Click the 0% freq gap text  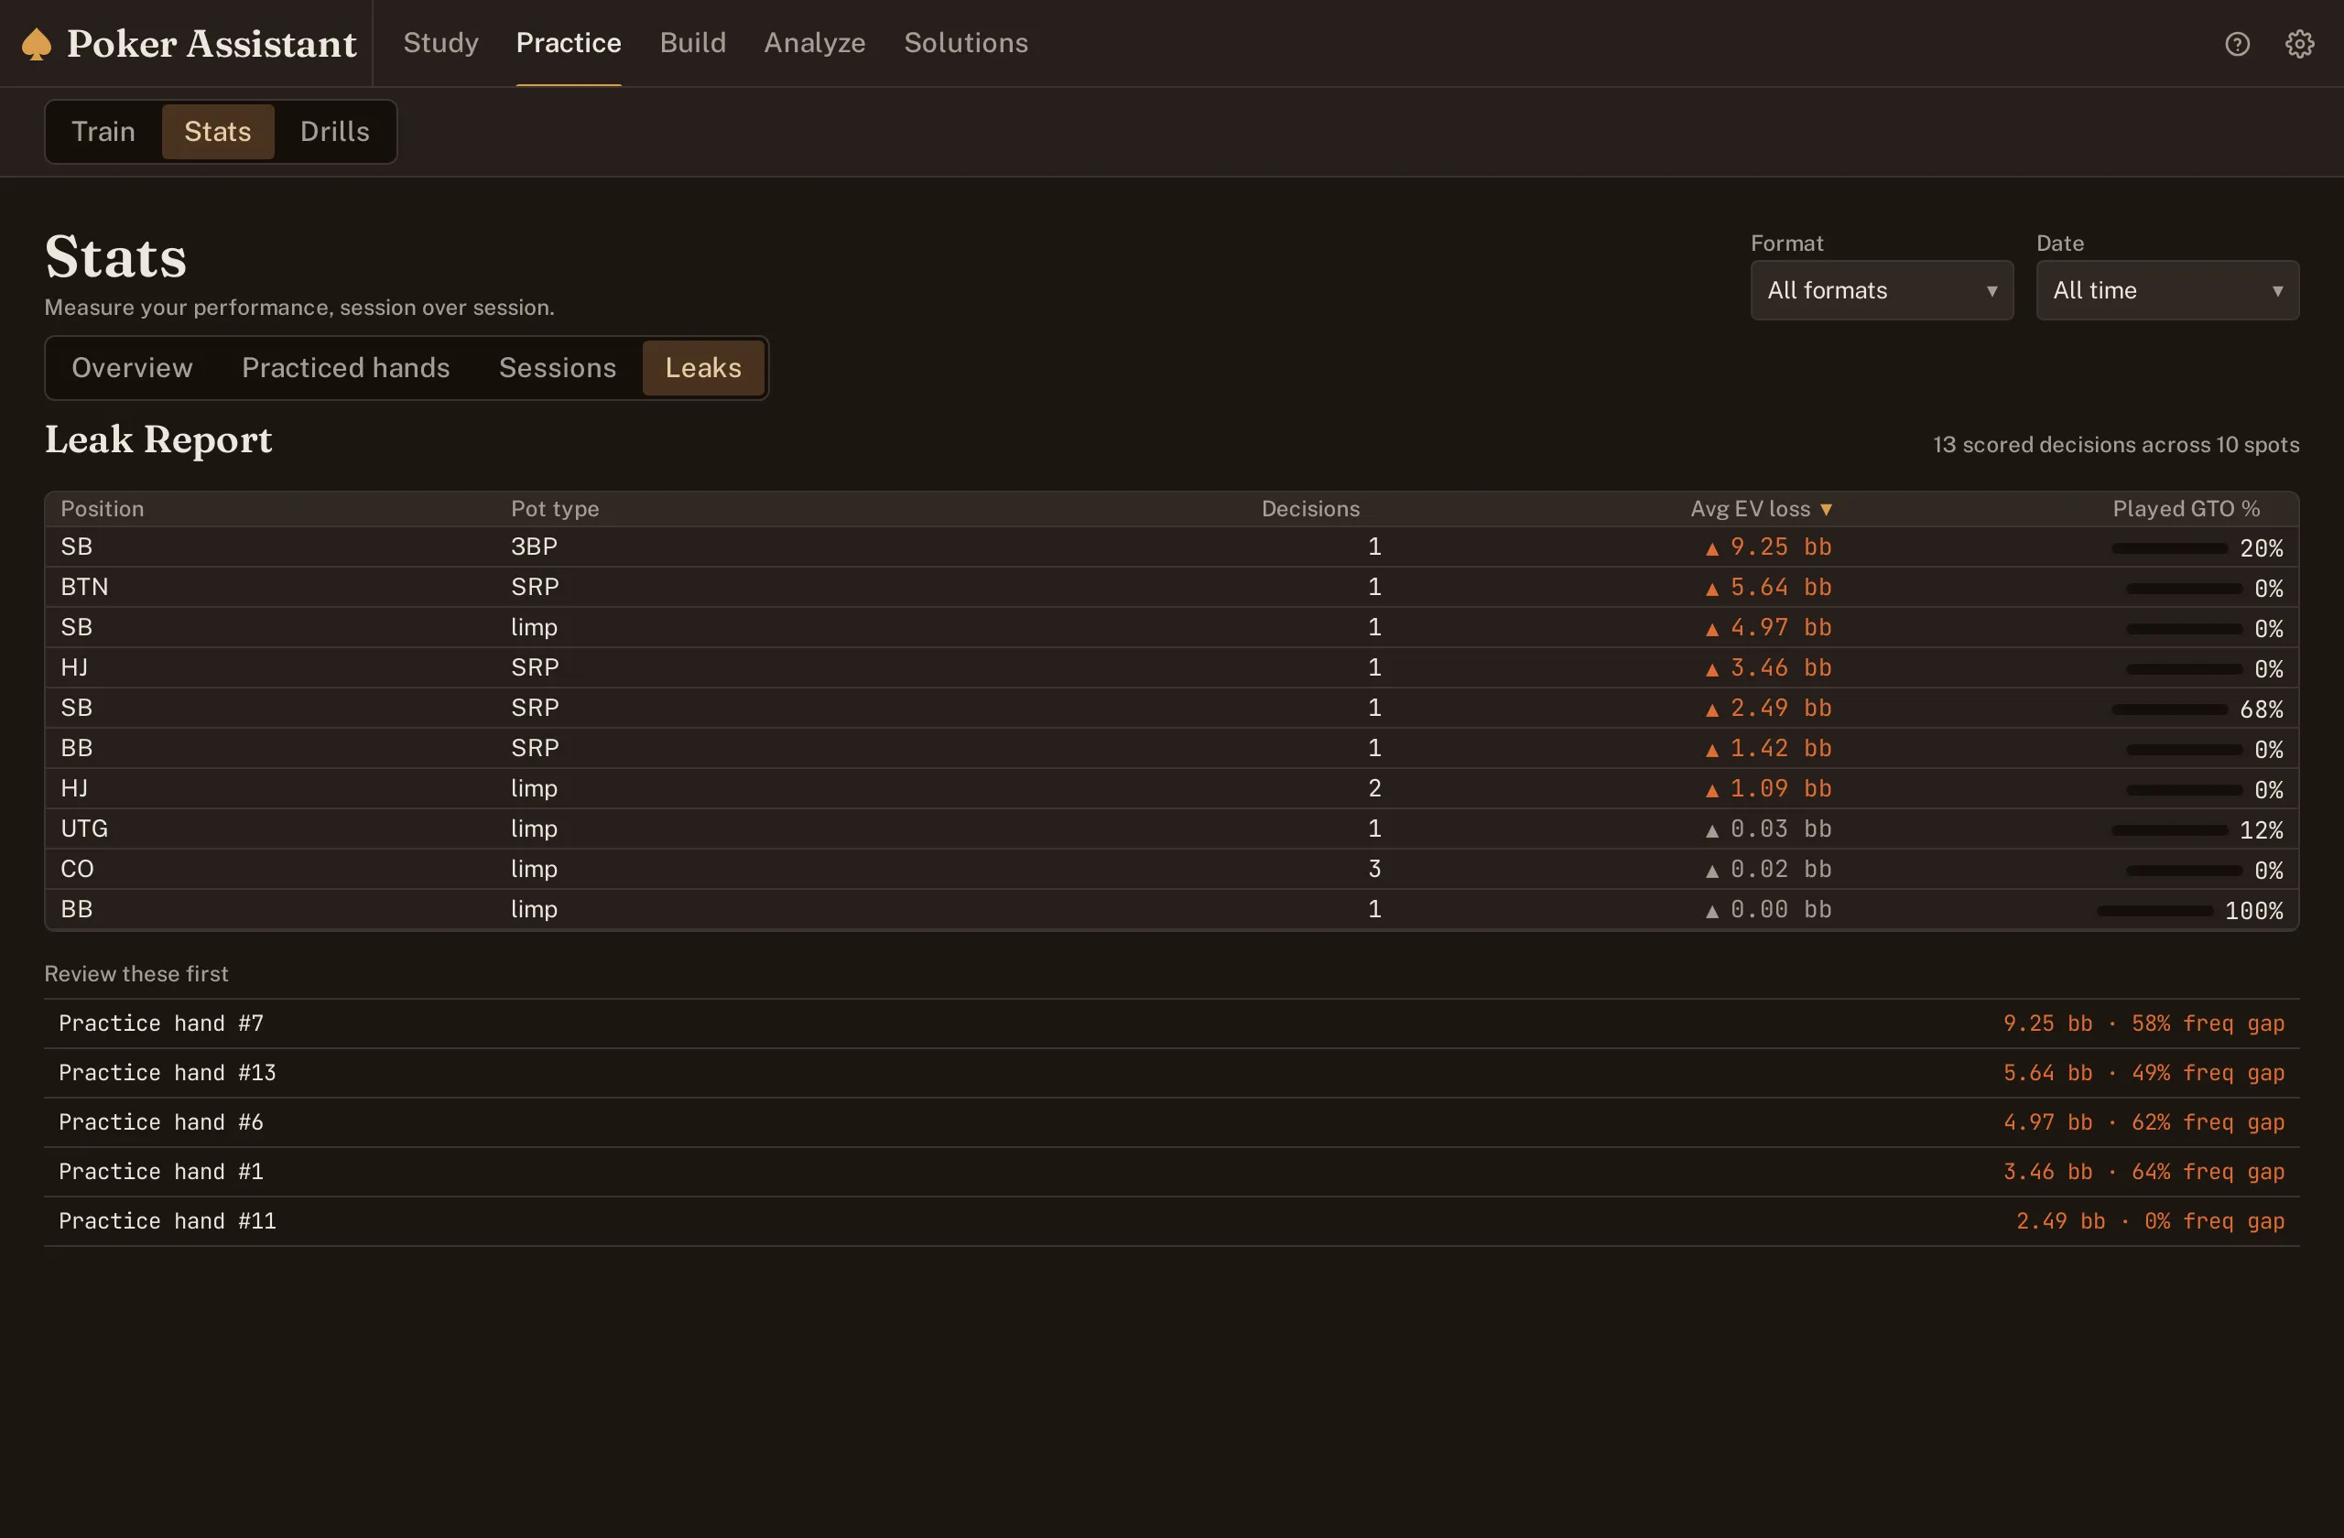coord(2214,1221)
